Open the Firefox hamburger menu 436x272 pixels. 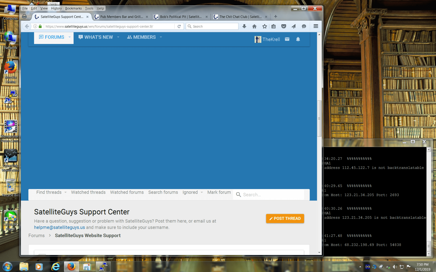316,26
